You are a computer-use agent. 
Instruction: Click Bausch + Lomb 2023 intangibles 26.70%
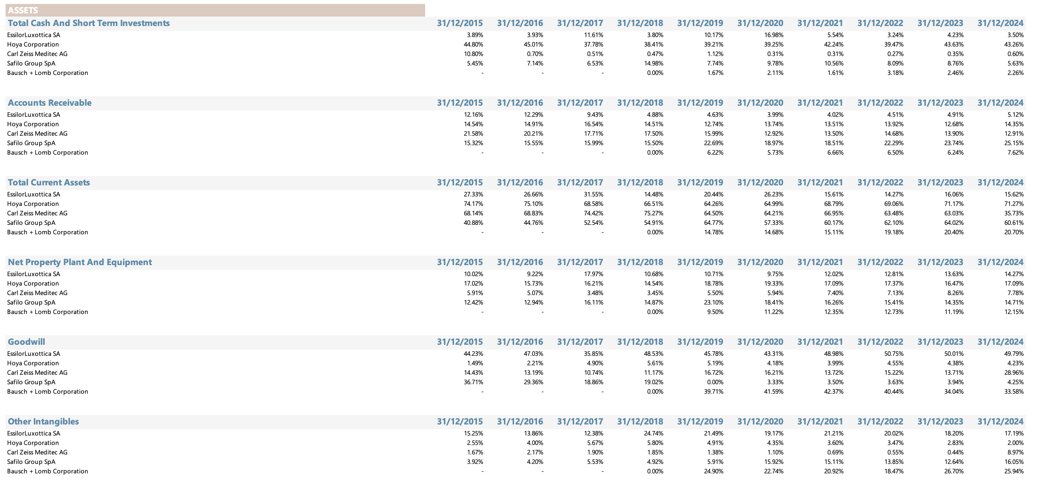(x=953, y=471)
